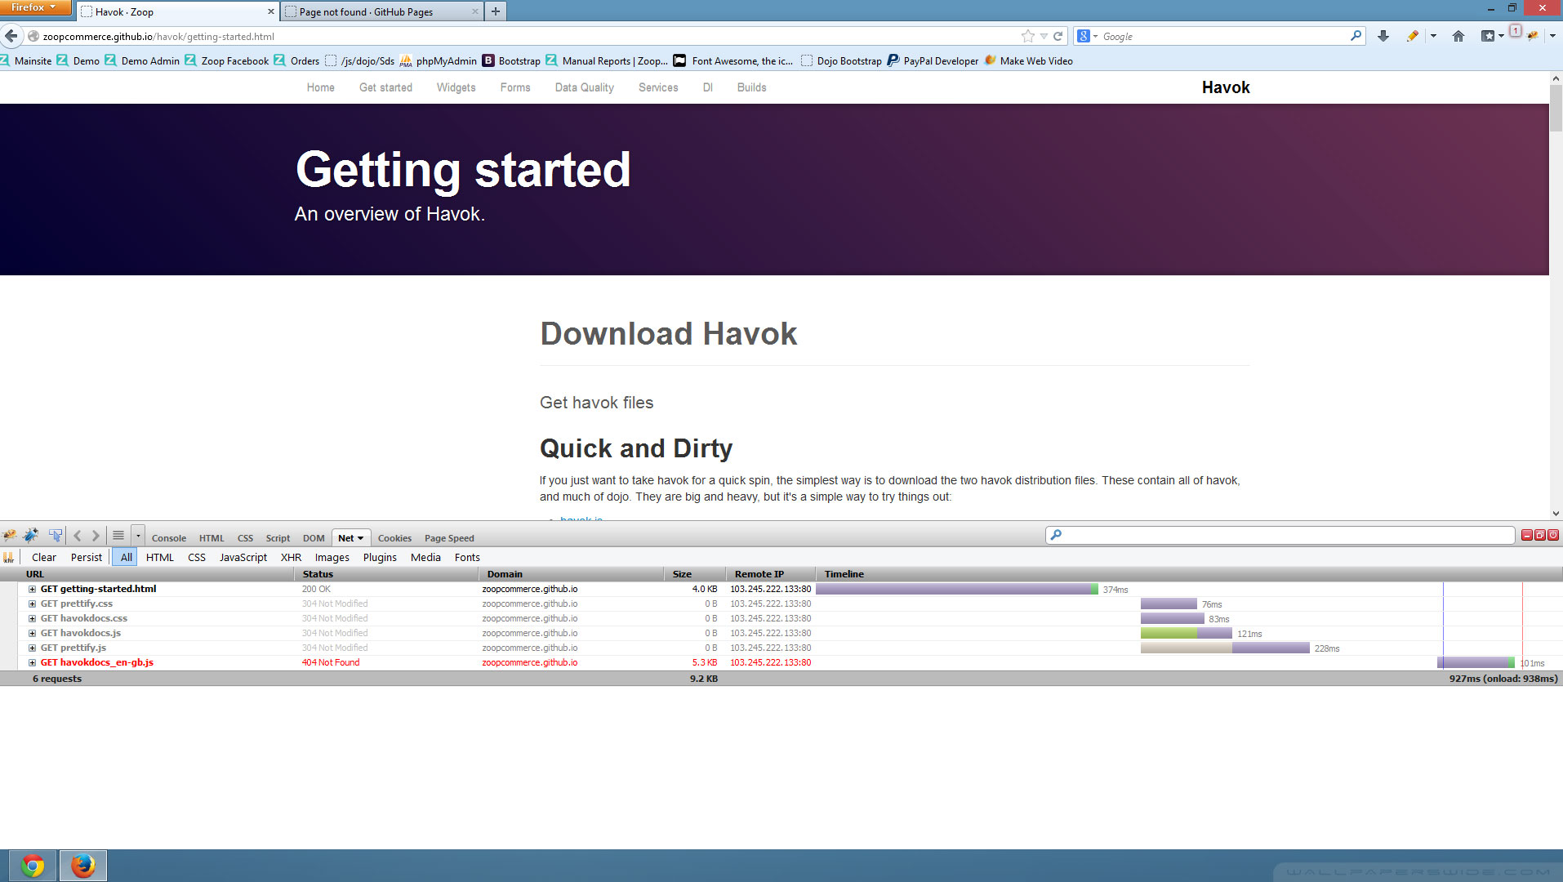
Task: Expand the GET havokdocs.css request
Action: tap(33, 618)
